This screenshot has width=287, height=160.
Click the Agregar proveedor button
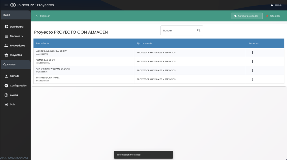246,16
